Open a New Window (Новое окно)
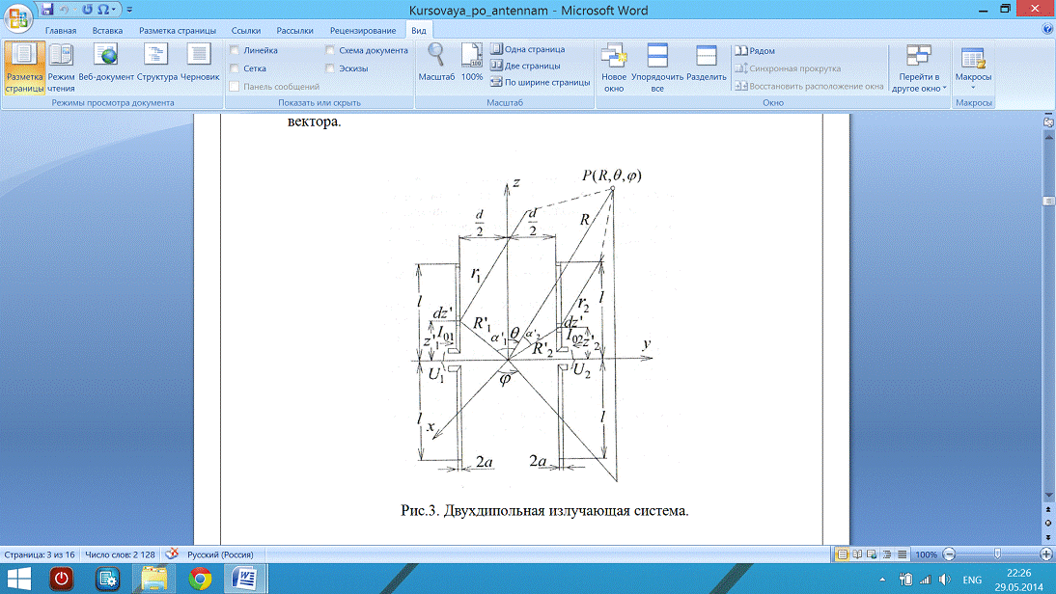The image size is (1056, 594). tap(613, 67)
